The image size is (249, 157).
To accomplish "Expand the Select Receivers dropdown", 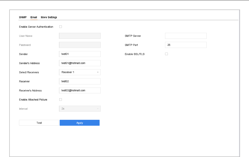I will tap(80, 72).
